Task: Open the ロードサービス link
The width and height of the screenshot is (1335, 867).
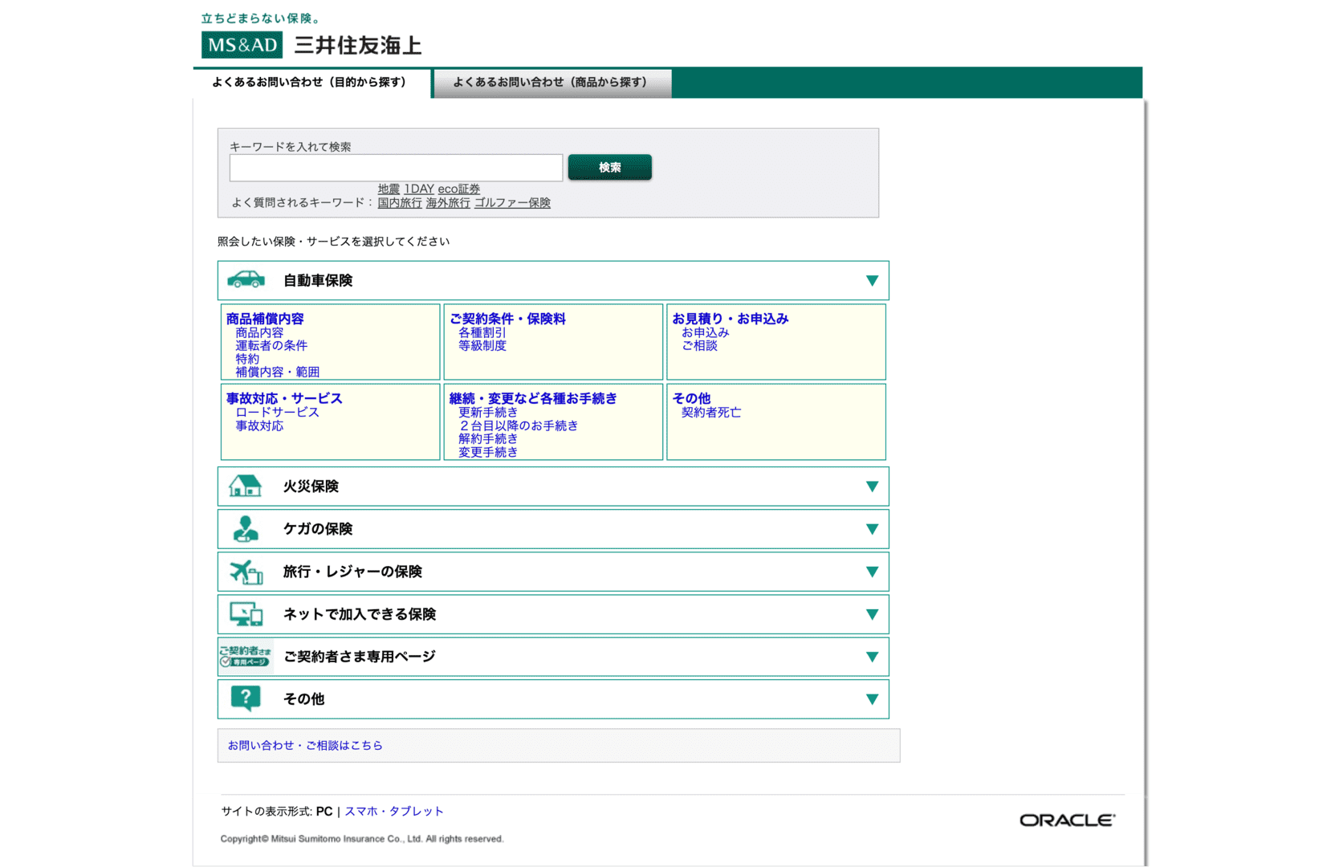Action: click(277, 412)
